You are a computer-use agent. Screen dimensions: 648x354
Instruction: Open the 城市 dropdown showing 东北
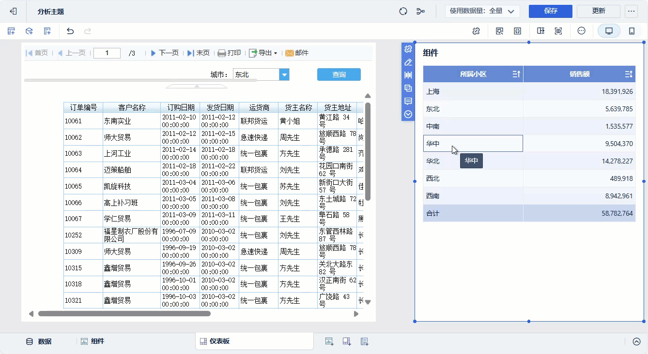tap(284, 74)
